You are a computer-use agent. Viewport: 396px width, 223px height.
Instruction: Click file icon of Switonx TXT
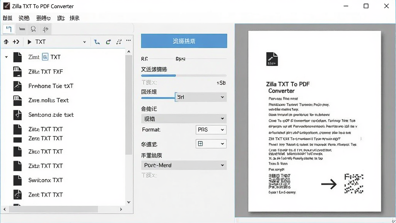(17, 180)
